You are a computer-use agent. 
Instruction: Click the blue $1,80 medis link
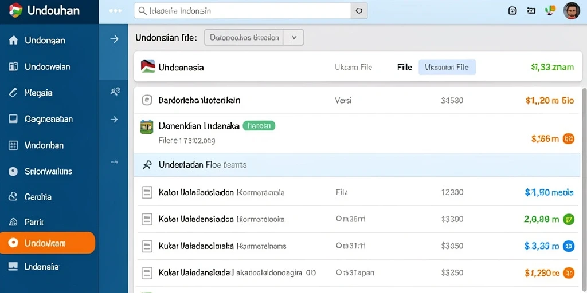(549, 192)
